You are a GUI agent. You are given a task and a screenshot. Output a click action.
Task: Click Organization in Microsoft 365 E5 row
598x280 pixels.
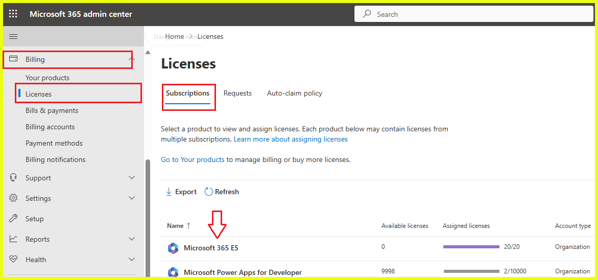[572, 247]
